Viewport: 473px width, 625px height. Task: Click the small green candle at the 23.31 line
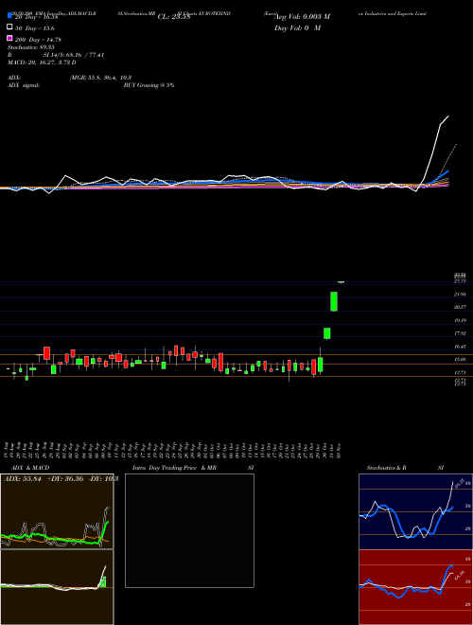(x=341, y=282)
